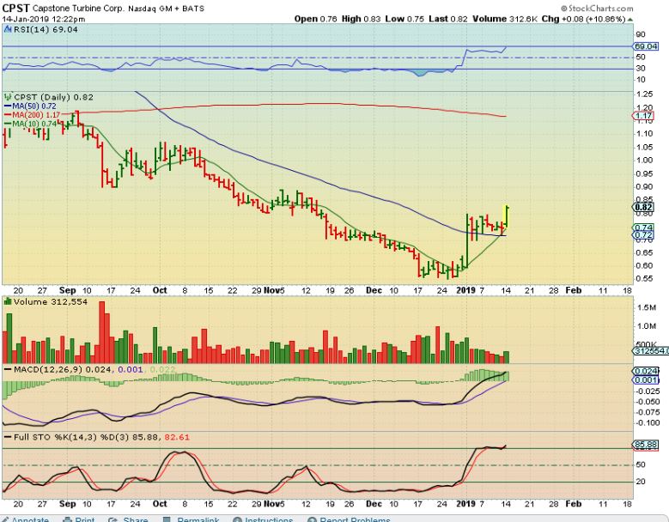This screenshot has width=669, height=522.
Task: Click the 14-Jan-2019 12:22pm timestamp
Action: 44,19
